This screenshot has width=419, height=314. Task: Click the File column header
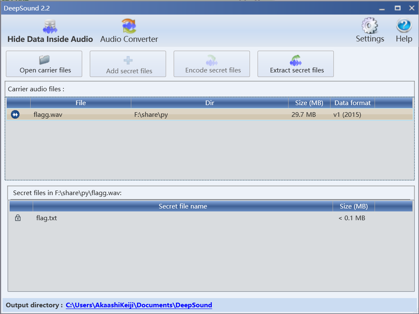click(x=81, y=103)
